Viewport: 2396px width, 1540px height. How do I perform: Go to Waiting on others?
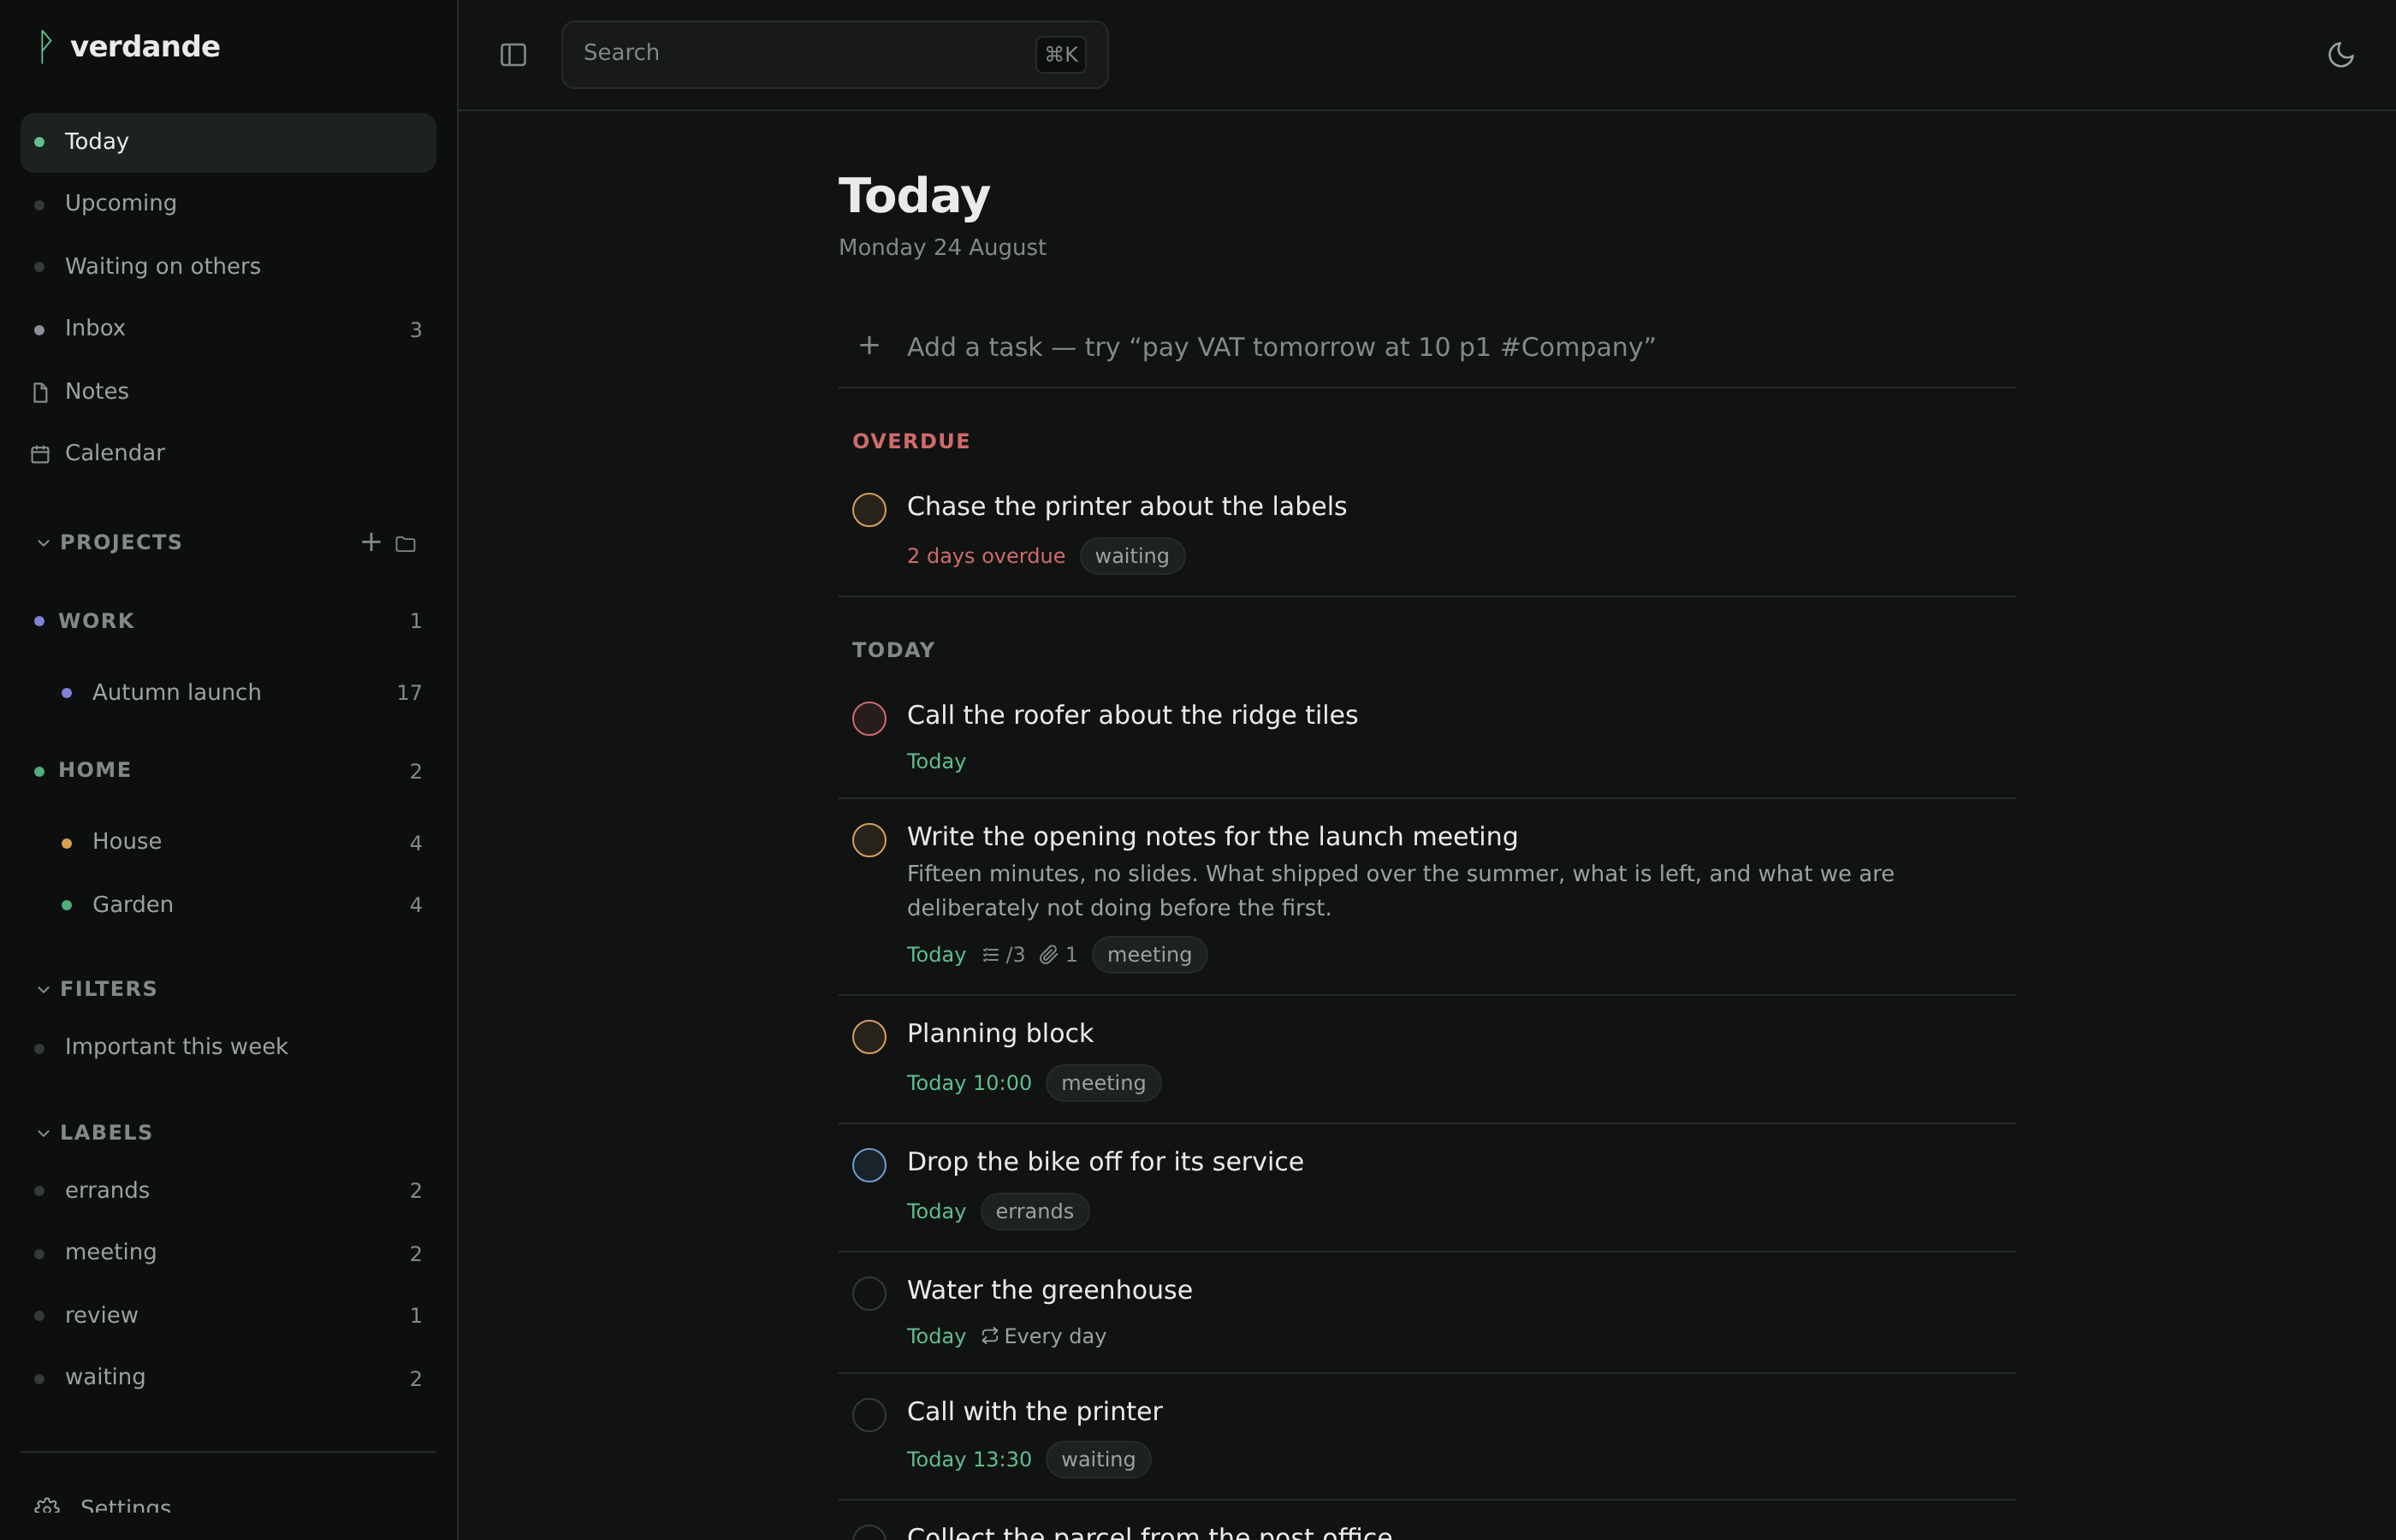tap(228, 266)
